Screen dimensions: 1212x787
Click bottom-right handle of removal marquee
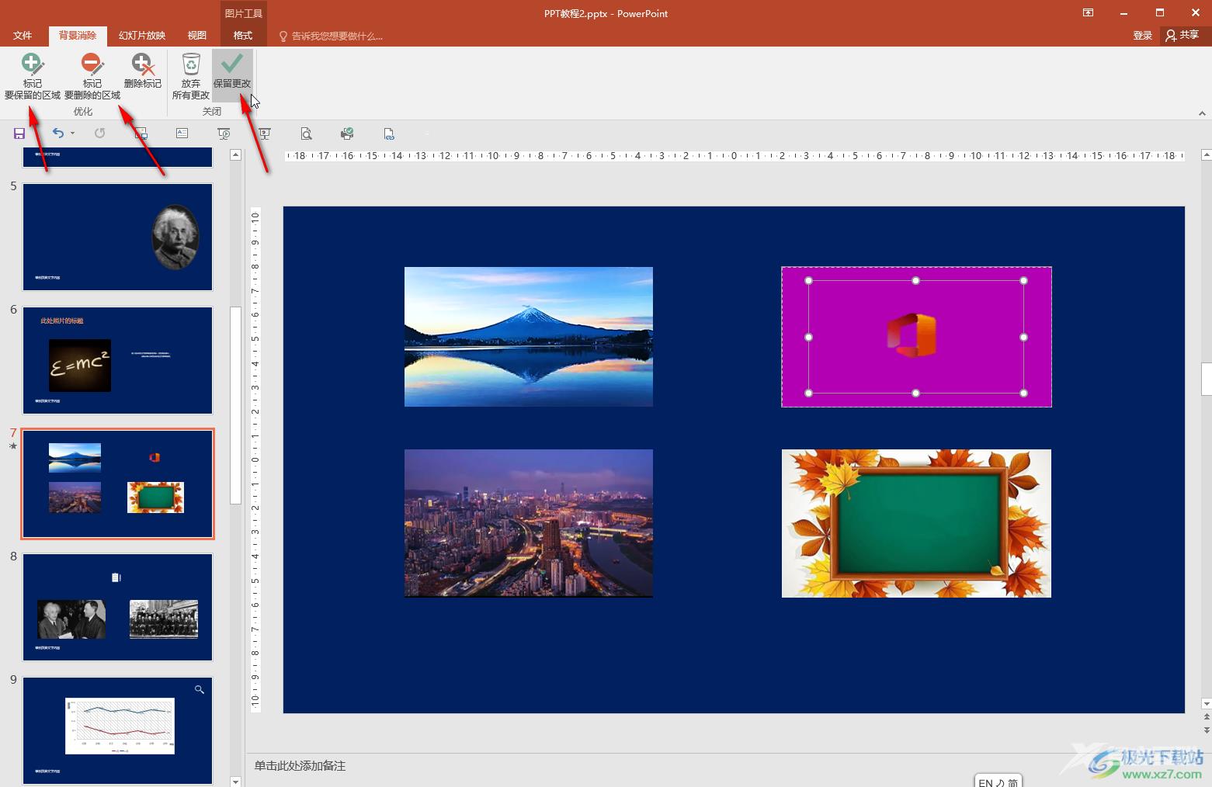tap(1023, 393)
